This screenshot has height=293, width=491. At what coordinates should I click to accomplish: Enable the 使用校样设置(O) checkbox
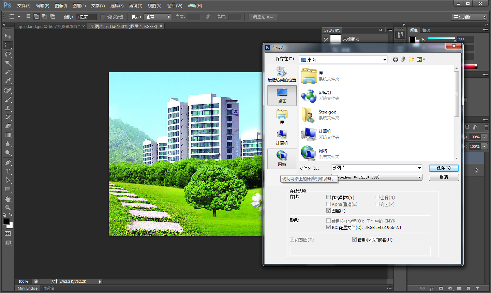coord(328,221)
